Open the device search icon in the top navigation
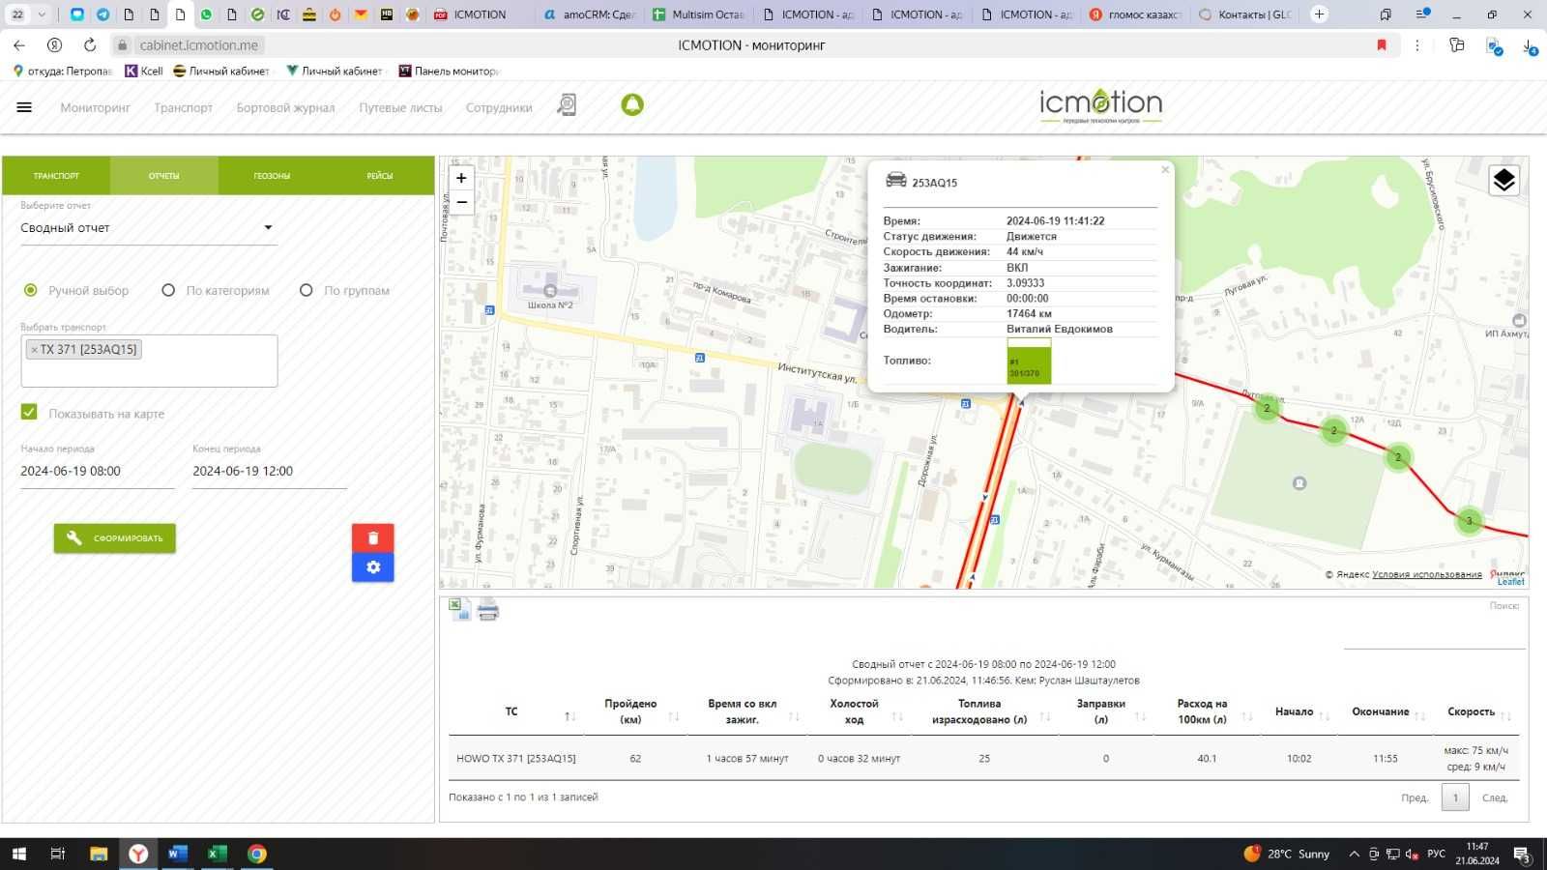The width and height of the screenshot is (1547, 870). [567, 105]
